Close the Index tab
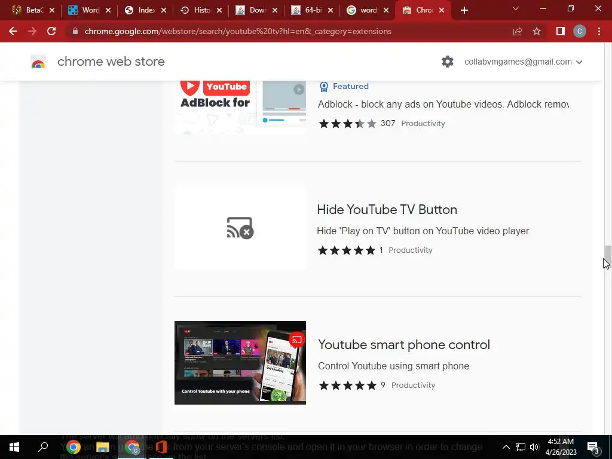Image resolution: width=612 pixels, height=459 pixels. 164,10
